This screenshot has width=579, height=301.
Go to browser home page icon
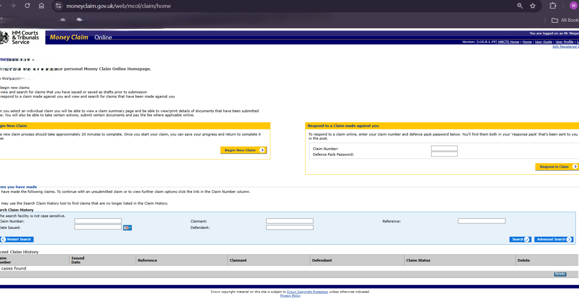click(42, 6)
